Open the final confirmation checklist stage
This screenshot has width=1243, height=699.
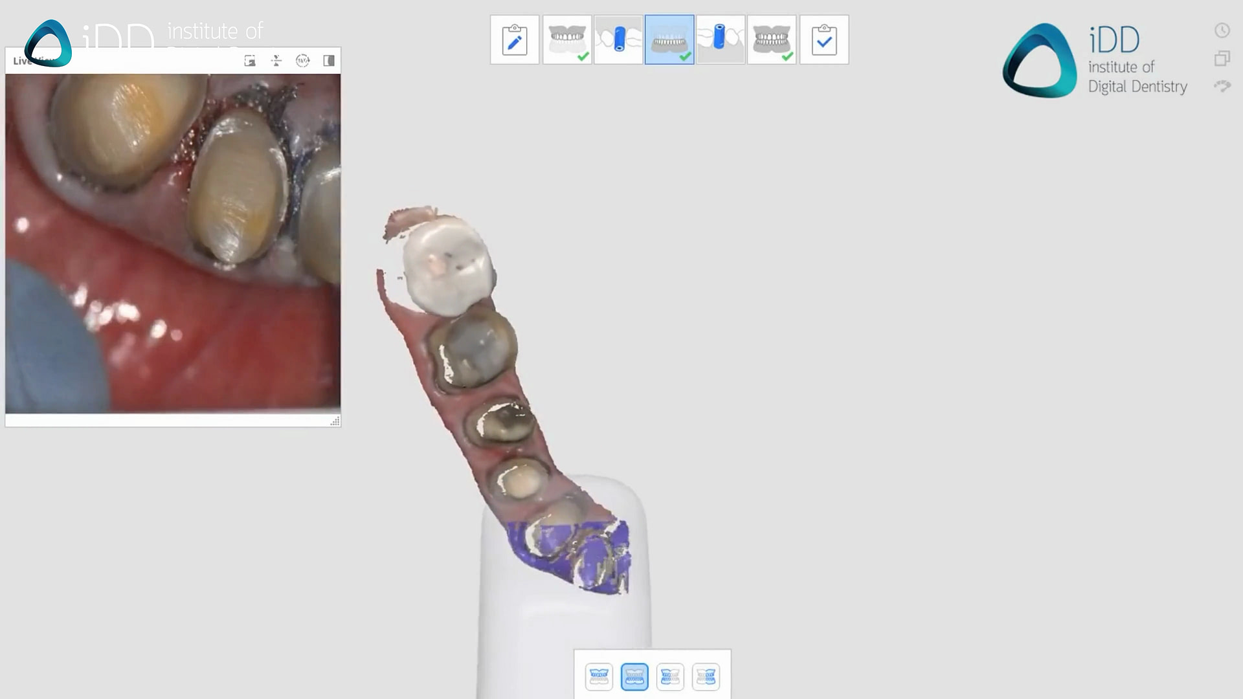click(823, 39)
